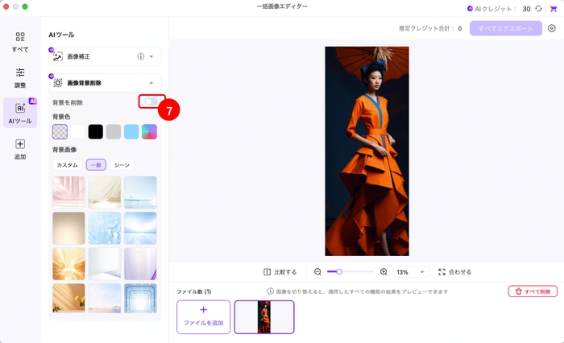The width and height of the screenshot is (564, 343).
Task: Choose the pink curtain background thumbnail
Action: (68, 192)
